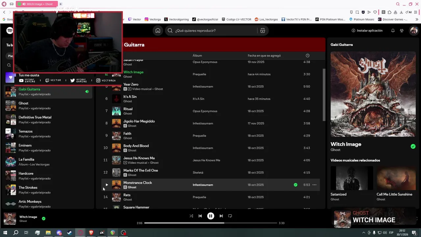
Task: Click the track list scrollbar
Action: click(324, 95)
